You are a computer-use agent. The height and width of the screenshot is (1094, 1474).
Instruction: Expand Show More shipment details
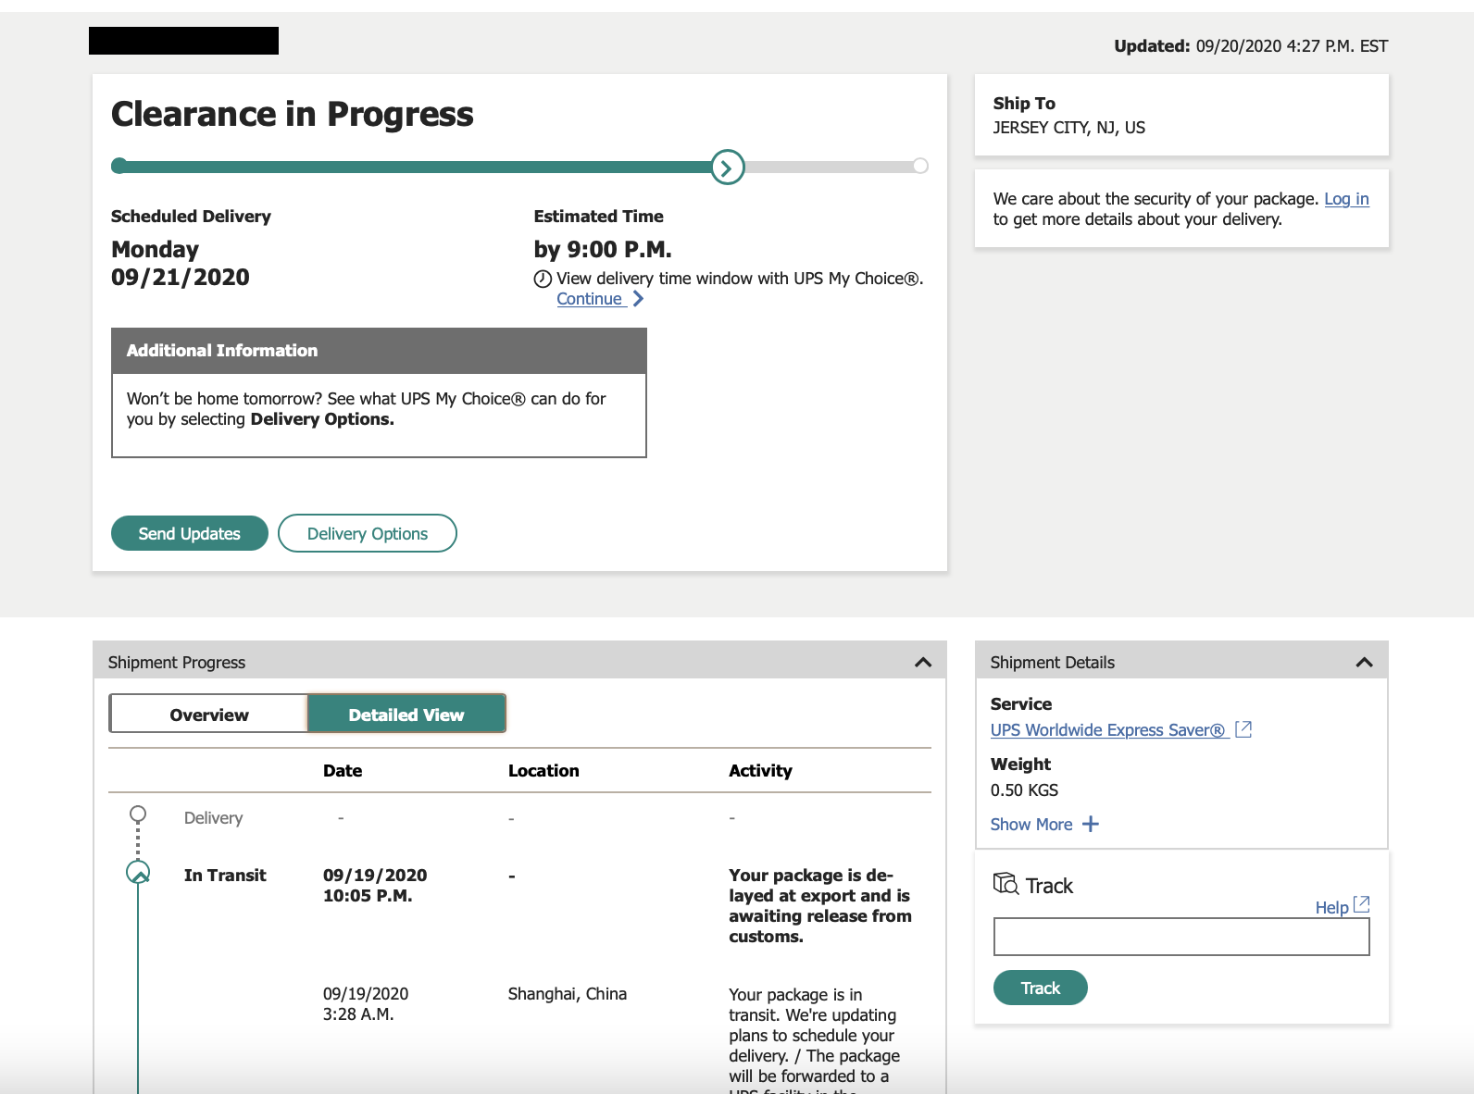(x=1031, y=825)
